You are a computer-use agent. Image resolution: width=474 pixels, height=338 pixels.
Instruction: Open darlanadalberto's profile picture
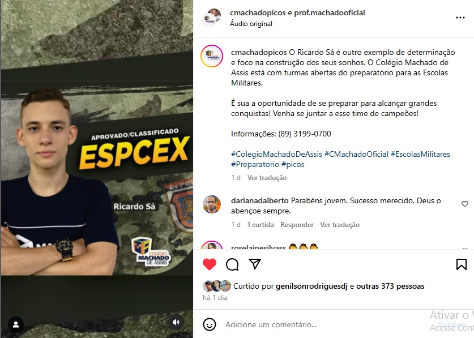click(212, 204)
